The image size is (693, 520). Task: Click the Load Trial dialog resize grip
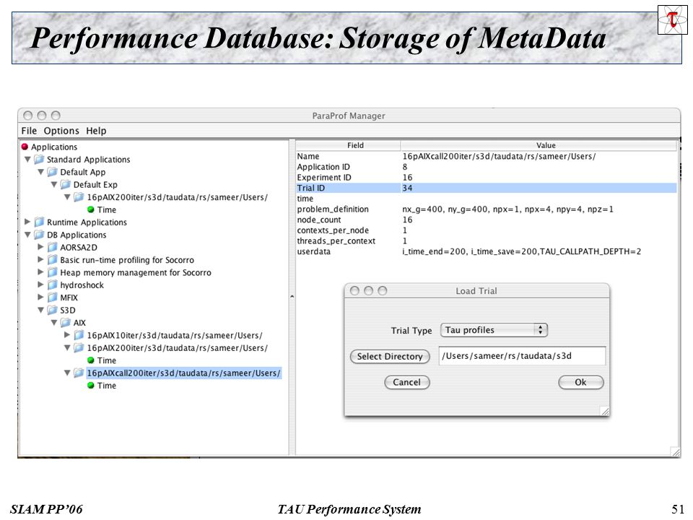click(605, 412)
